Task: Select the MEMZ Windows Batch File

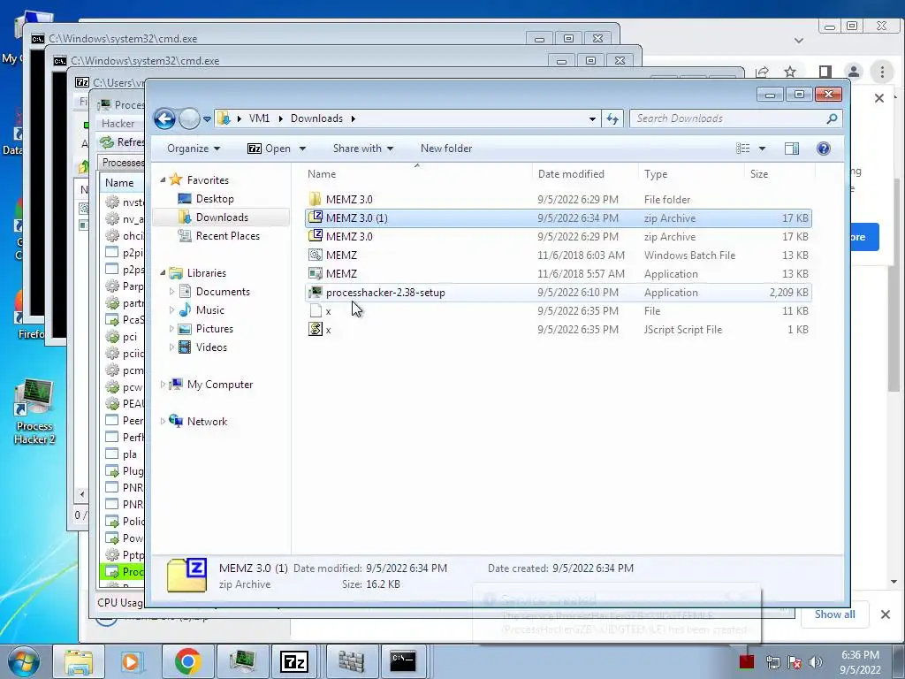Action: click(559, 255)
